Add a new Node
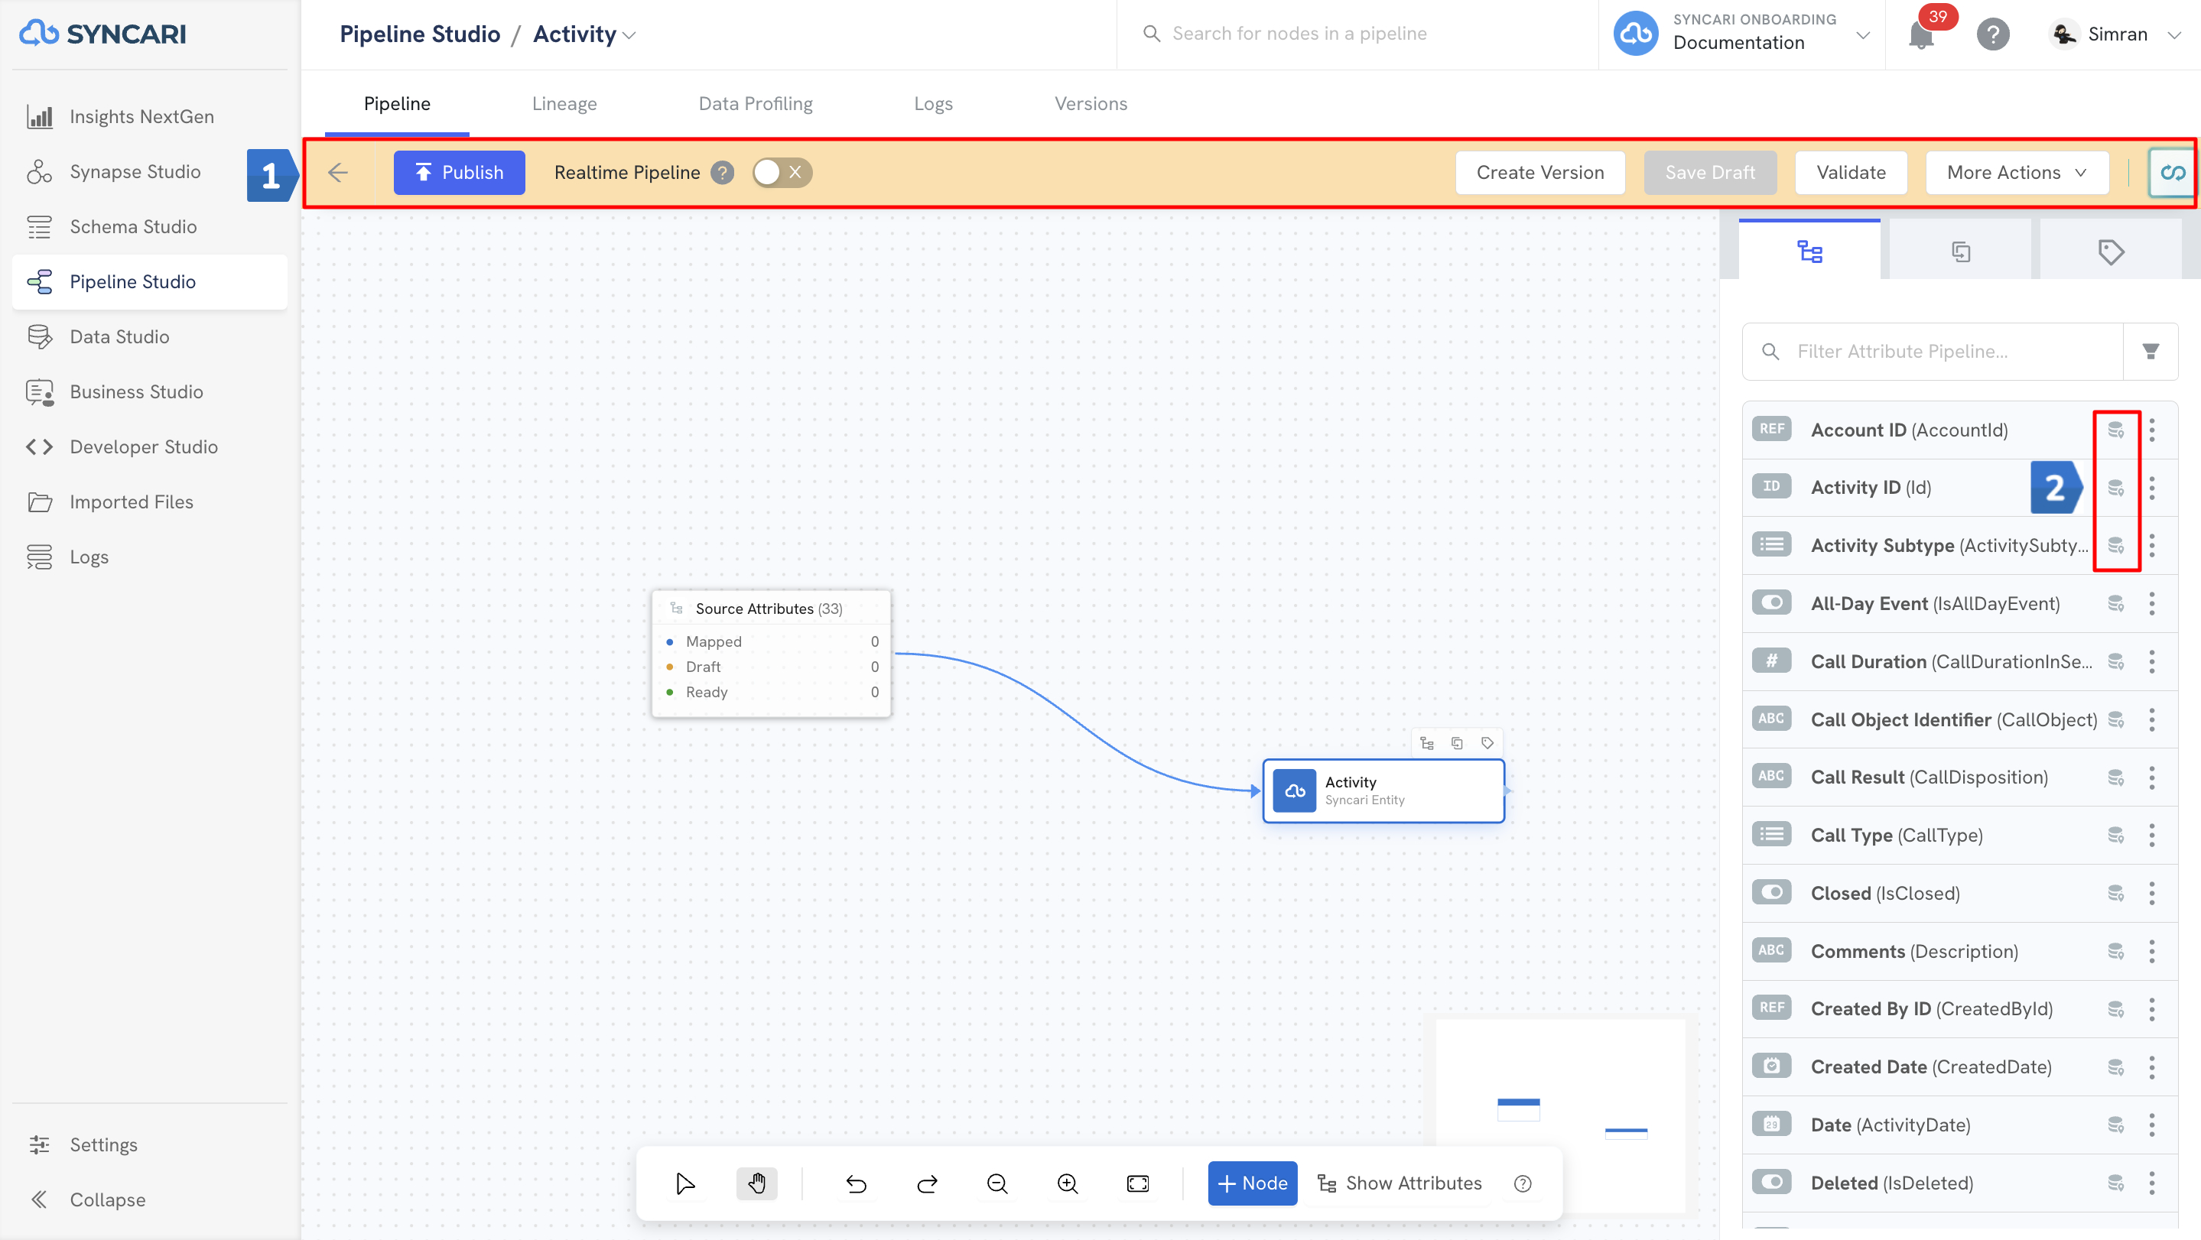The width and height of the screenshot is (2201, 1240). pos(1252,1183)
